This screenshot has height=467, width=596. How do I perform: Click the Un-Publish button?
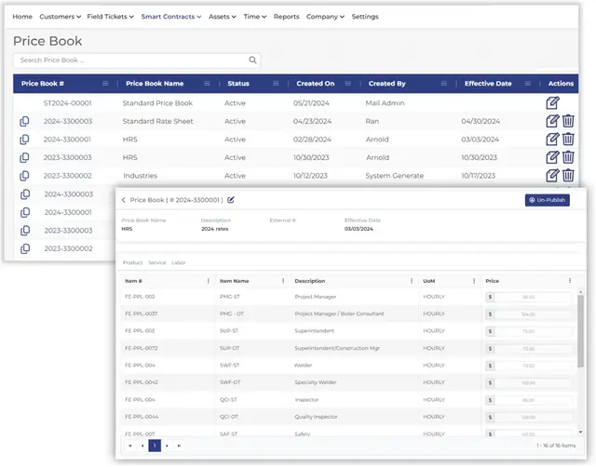tap(547, 200)
